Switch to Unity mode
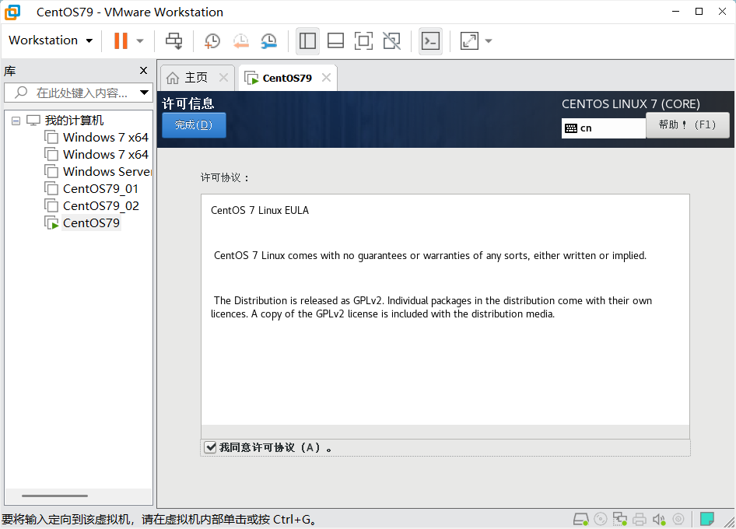736x529 pixels. pyautogui.click(x=392, y=40)
